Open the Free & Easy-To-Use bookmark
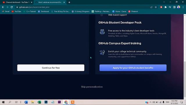 pyautogui.click(x=60, y=11)
